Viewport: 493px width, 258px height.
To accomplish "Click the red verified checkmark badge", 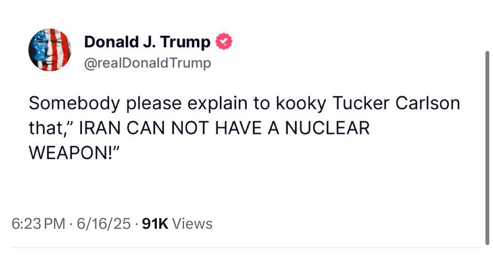I will coord(223,42).
